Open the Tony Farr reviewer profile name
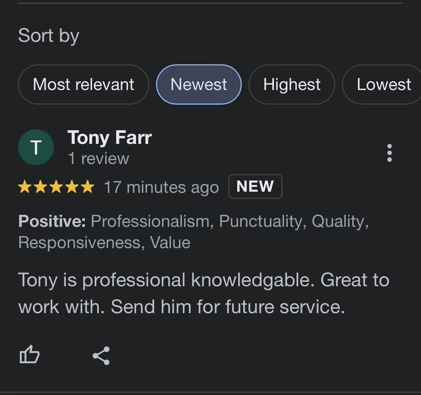 (x=109, y=137)
